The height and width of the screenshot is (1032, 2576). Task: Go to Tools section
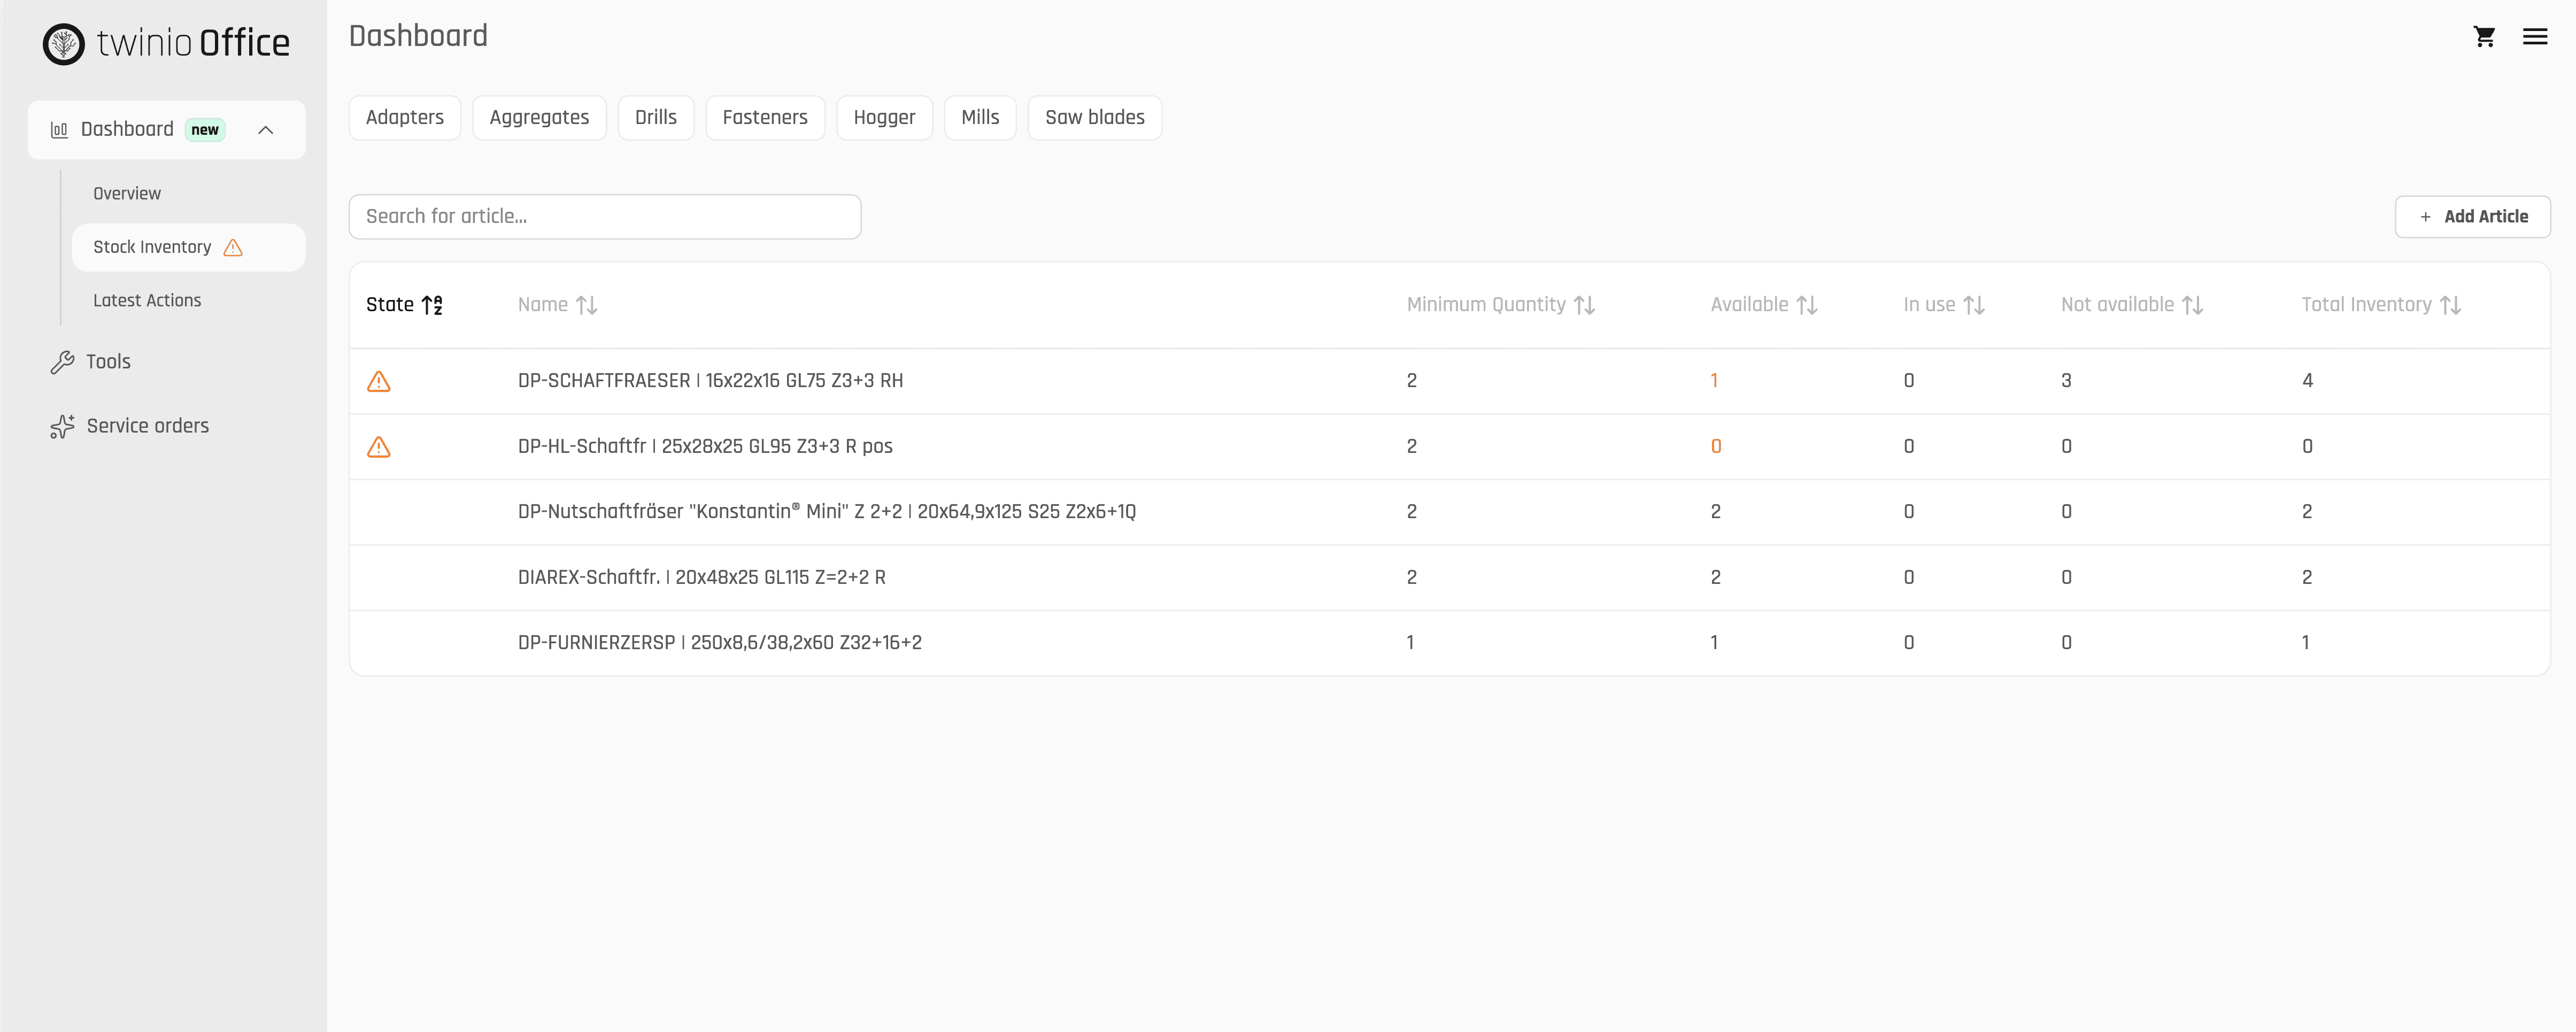tap(108, 362)
